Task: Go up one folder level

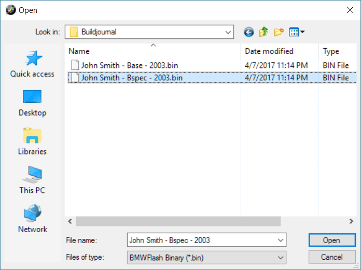Action: 263,32
